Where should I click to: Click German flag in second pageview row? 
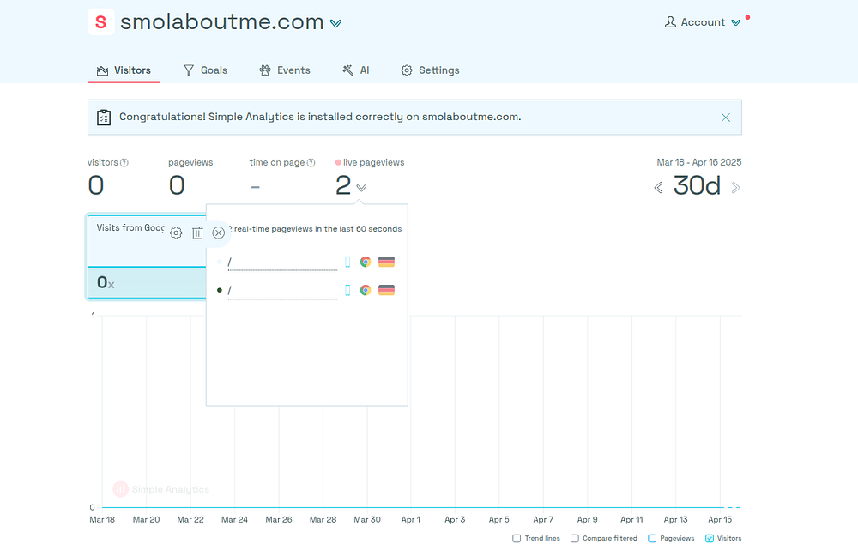pos(386,291)
